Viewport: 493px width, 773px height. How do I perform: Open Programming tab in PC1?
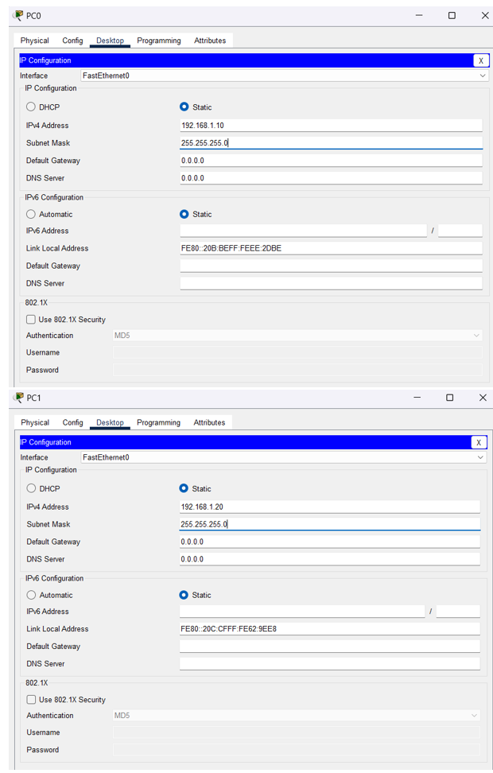tap(159, 422)
